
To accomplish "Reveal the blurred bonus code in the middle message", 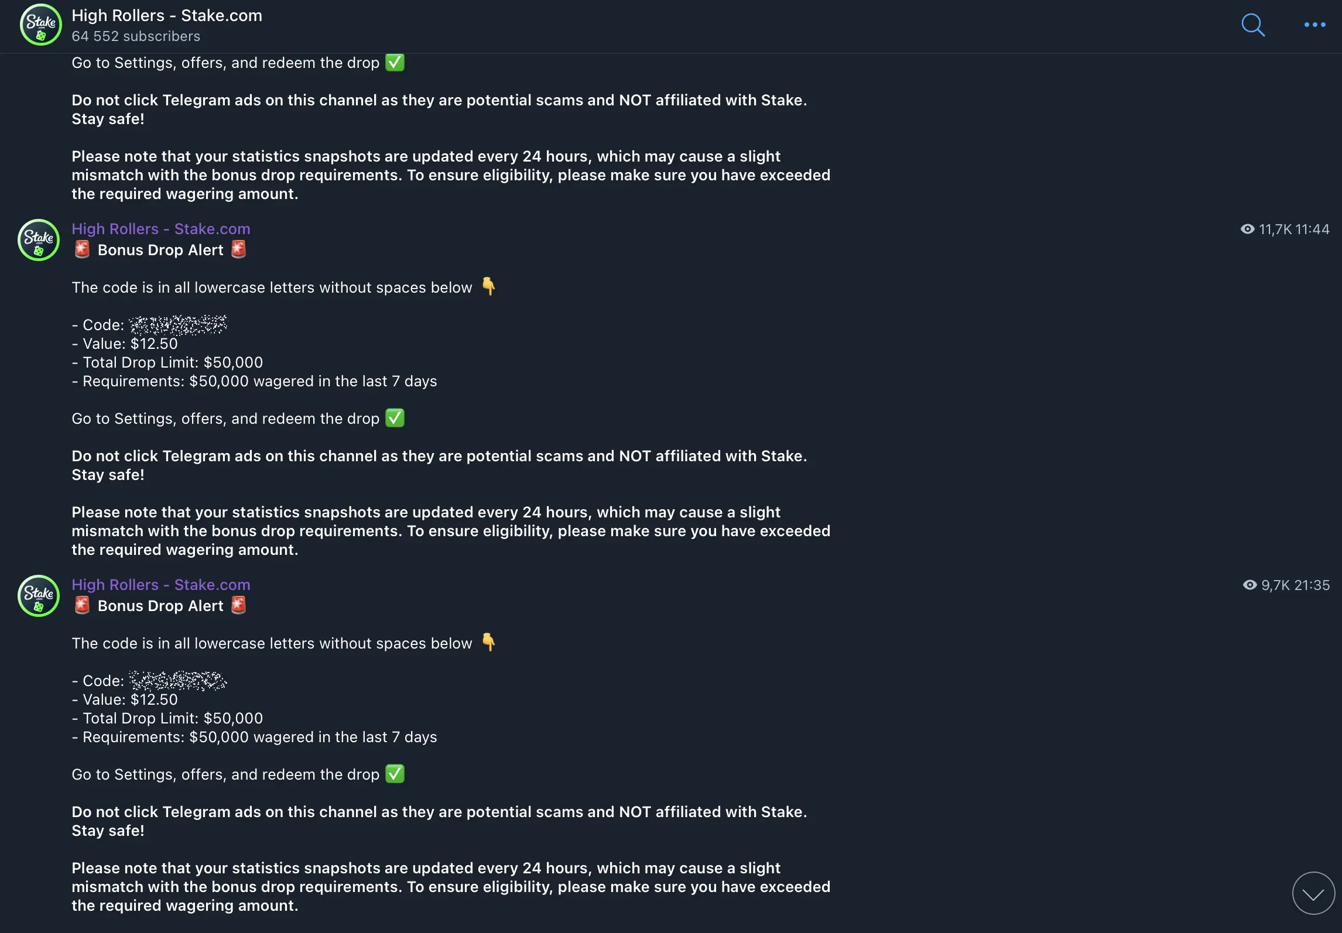I will pos(179,325).
